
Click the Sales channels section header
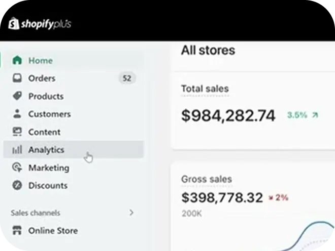pos(36,213)
